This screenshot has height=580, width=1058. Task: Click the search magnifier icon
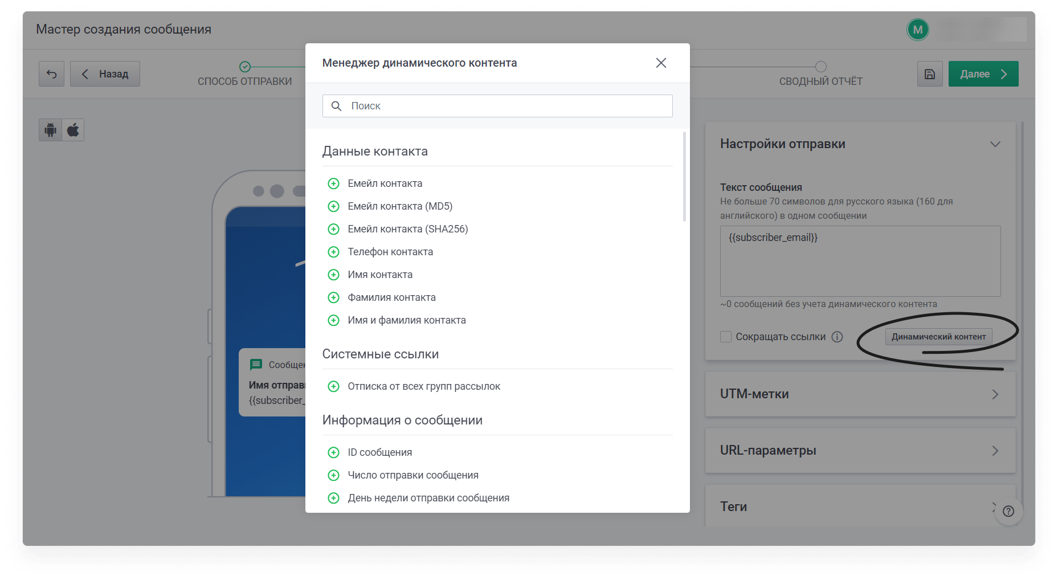(x=337, y=106)
